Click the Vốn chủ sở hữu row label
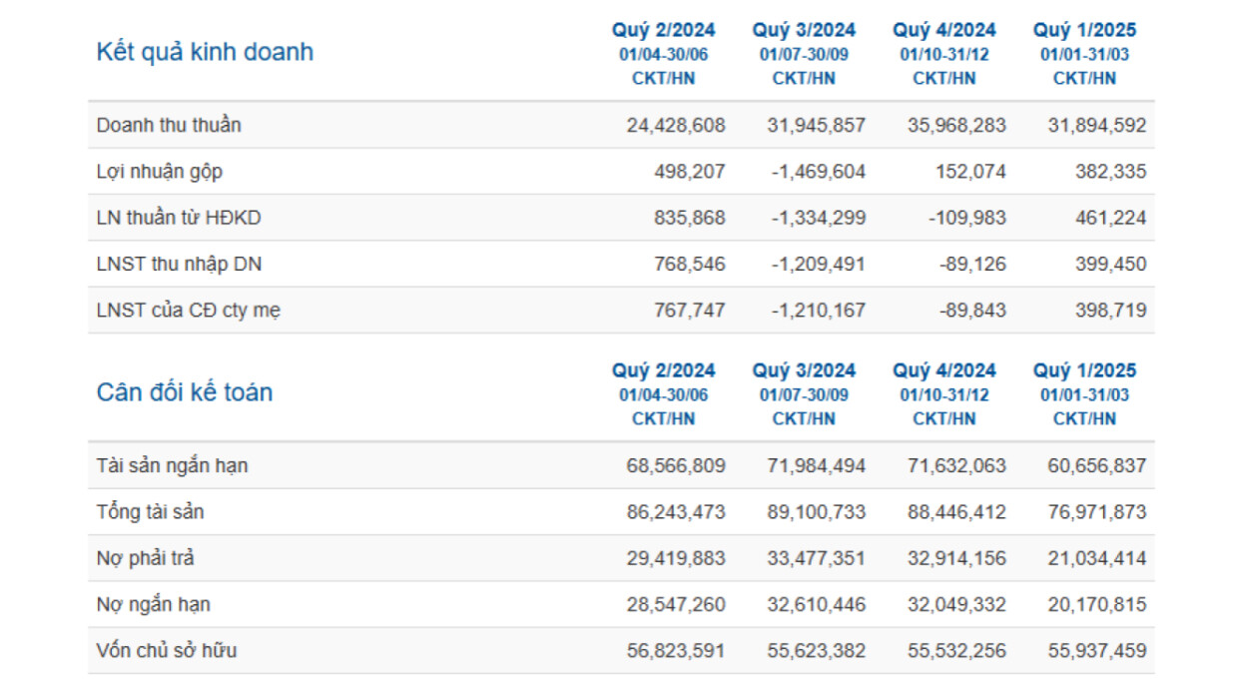 pyautogui.click(x=167, y=651)
